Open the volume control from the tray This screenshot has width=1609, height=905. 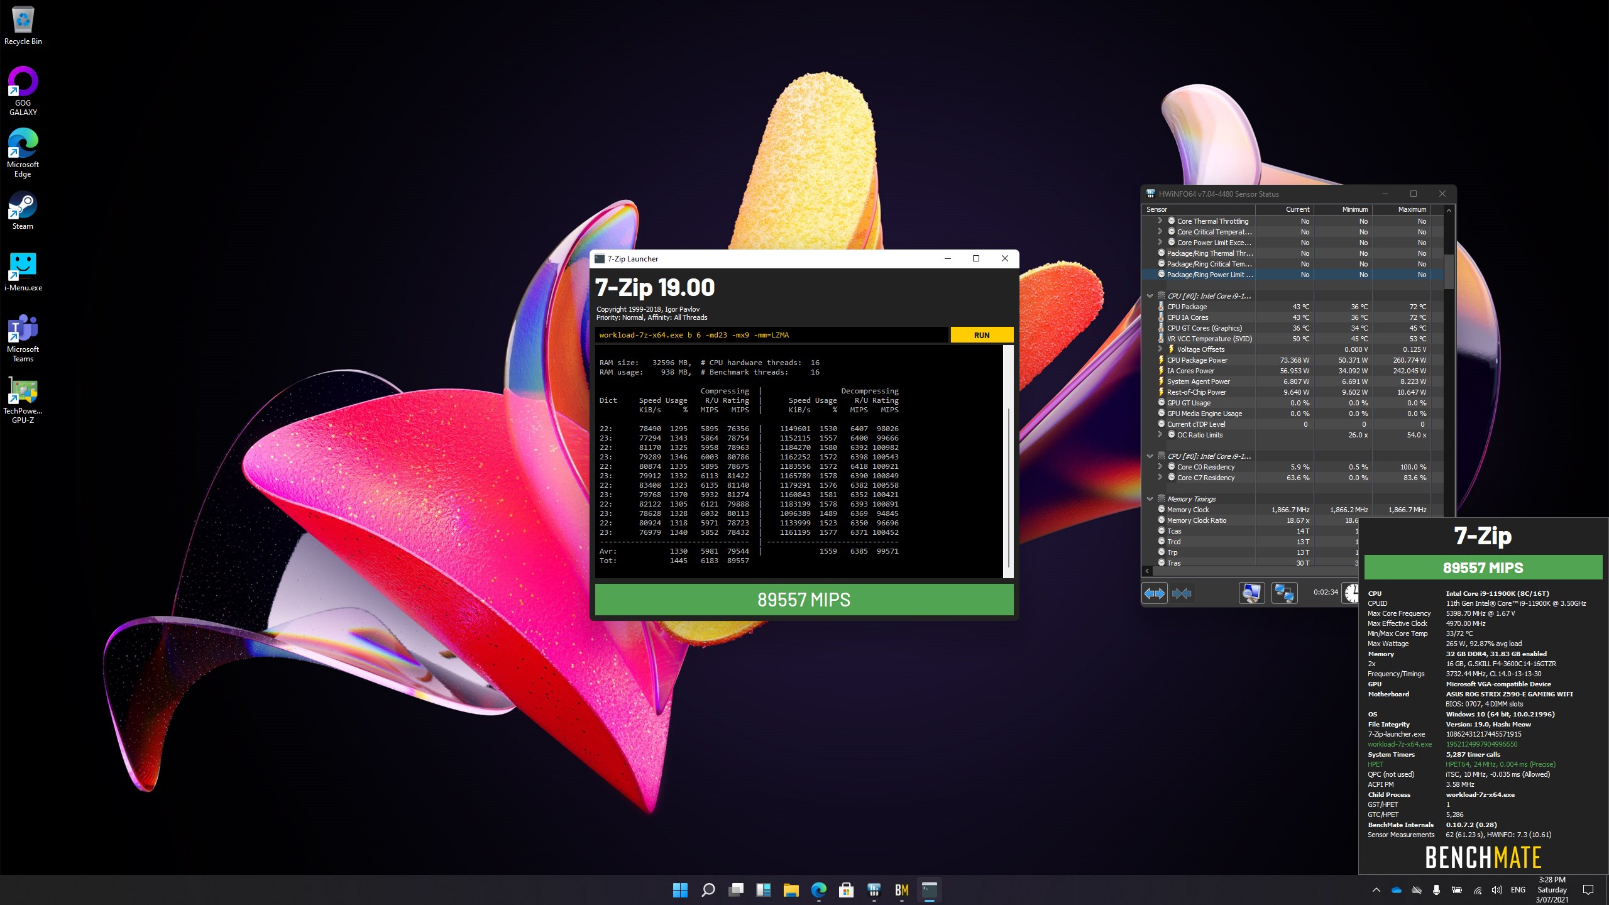tap(1497, 890)
